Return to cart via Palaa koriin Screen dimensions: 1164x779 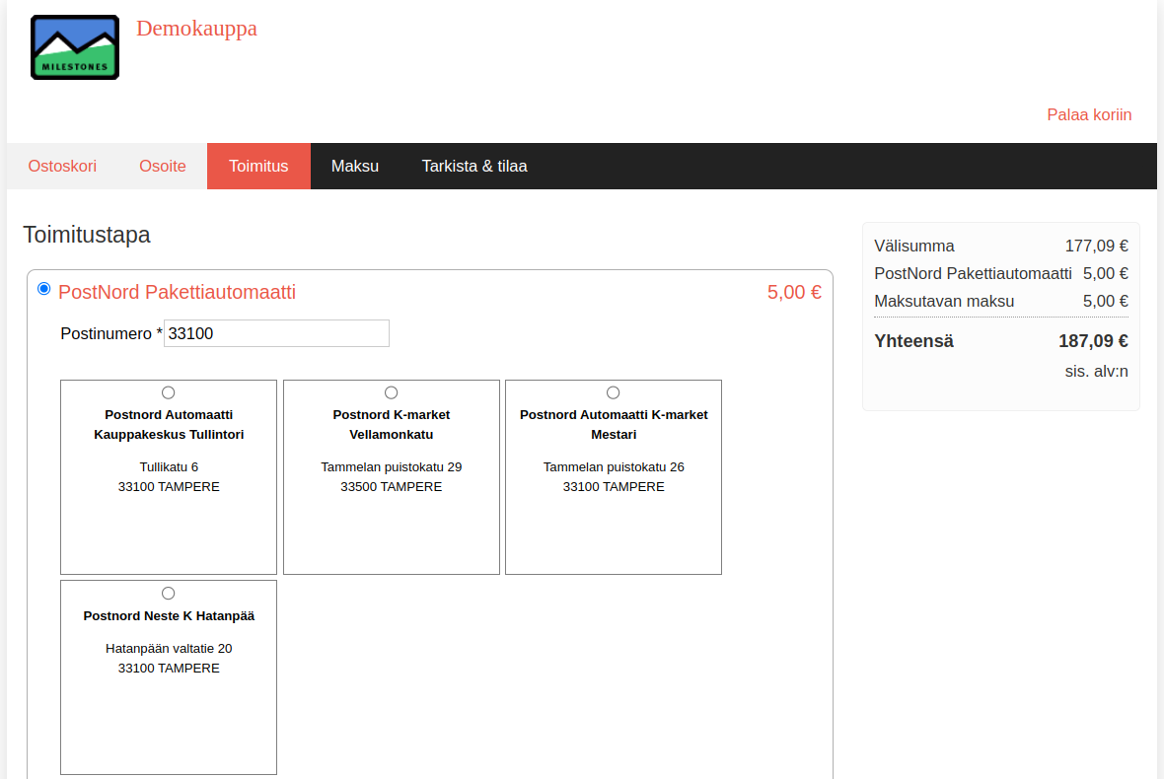point(1089,115)
